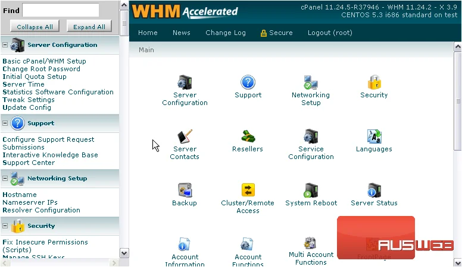The image size is (462, 267).
Task: Click sidebar scrollbar up arrow
Action: coord(124,5)
